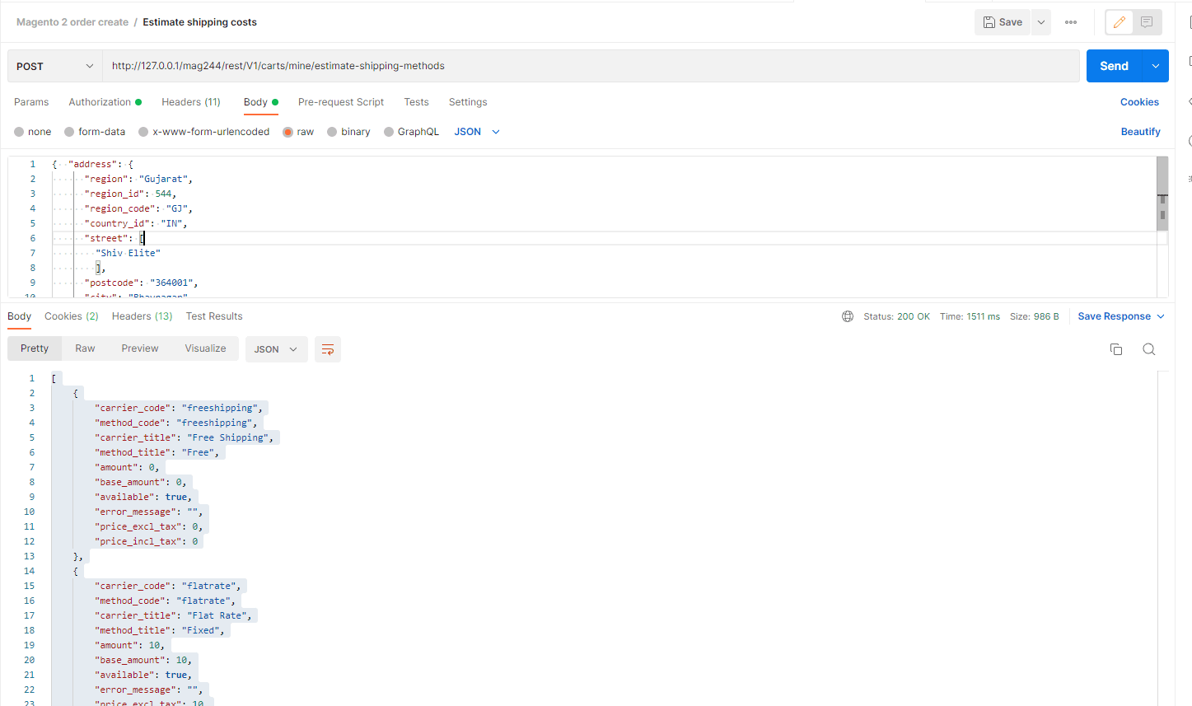This screenshot has width=1192, height=706.
Task: Open the Pre-request Script tab
Action: (x=341, y=102)
